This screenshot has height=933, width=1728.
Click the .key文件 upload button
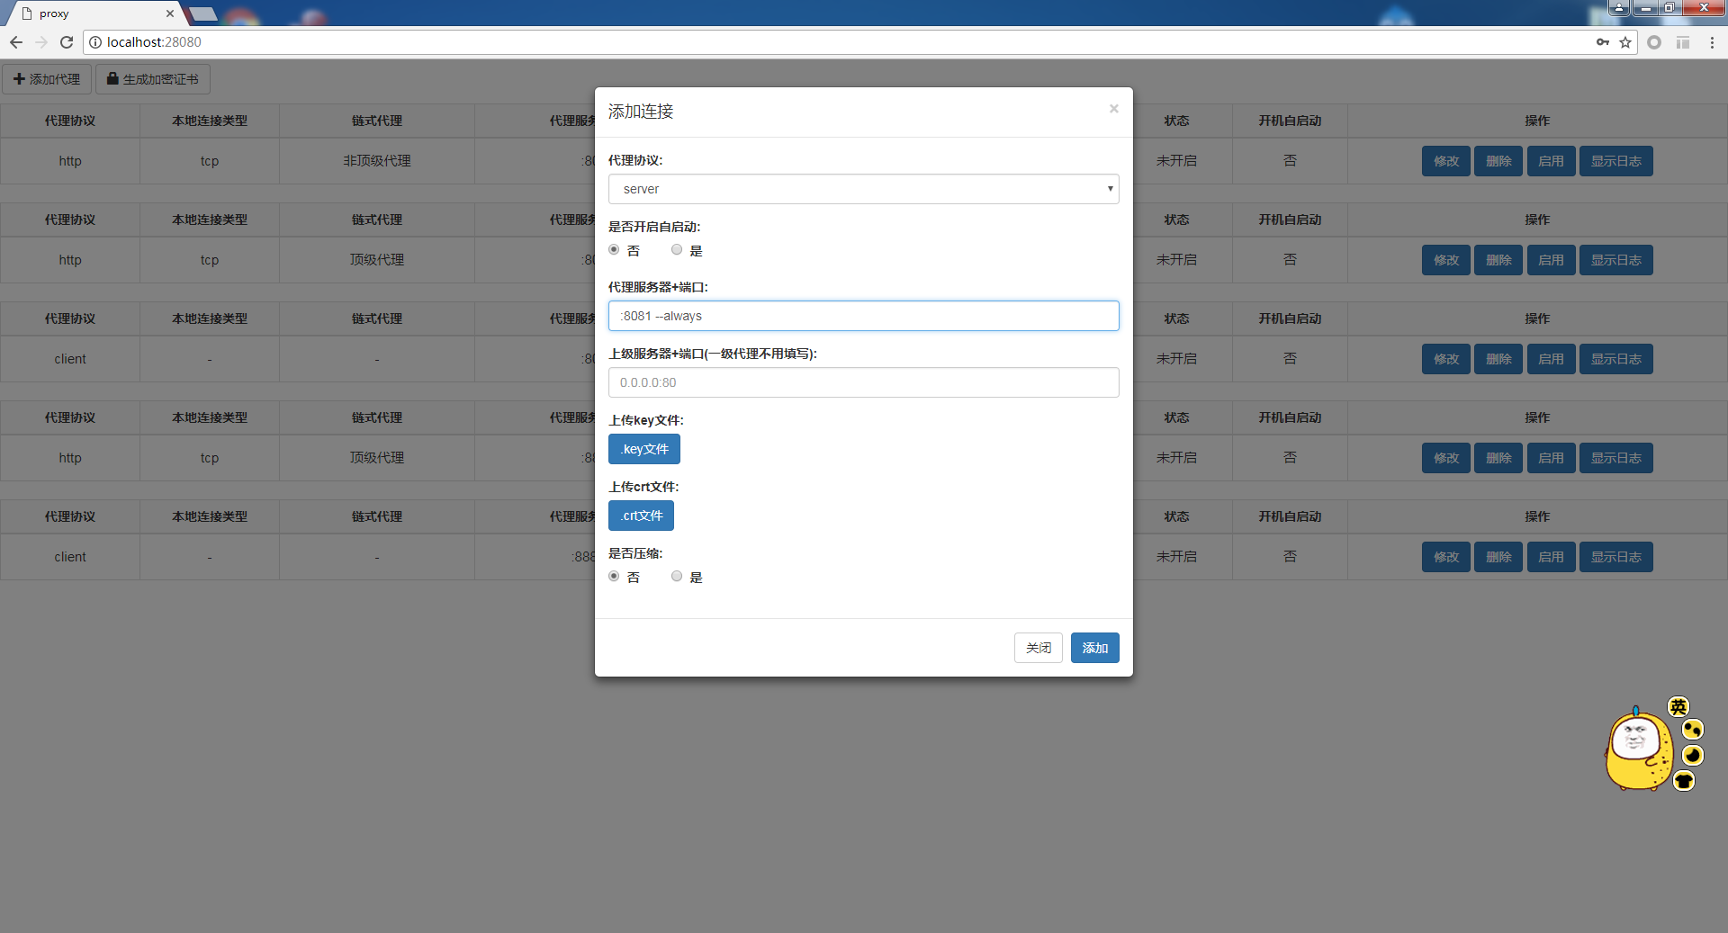pyautogui.click(x=644, y=449)
